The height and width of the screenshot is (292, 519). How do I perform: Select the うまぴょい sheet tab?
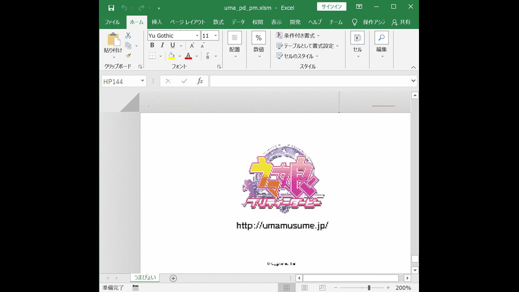tap(145, 277)
